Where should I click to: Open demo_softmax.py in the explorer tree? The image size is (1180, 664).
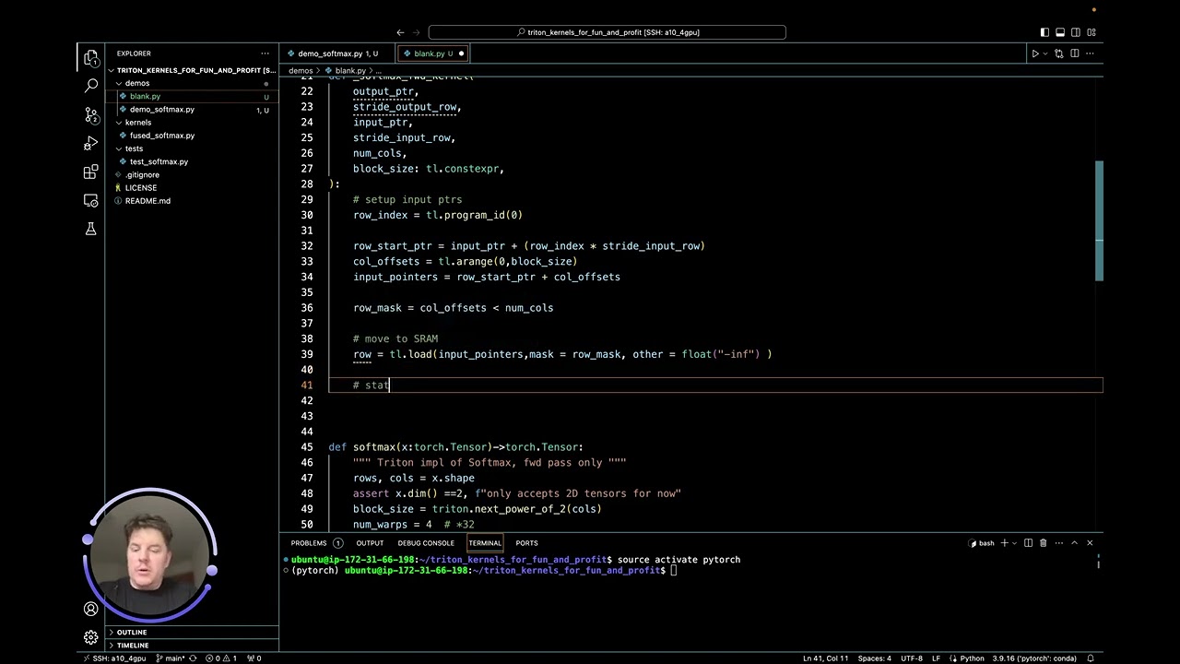click(x=192, y=109)
